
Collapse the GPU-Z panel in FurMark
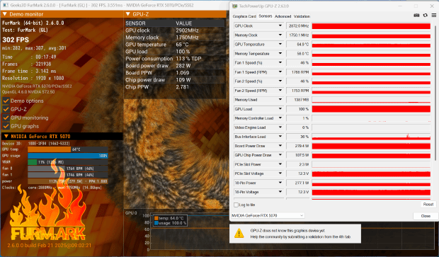coord(128,14)
